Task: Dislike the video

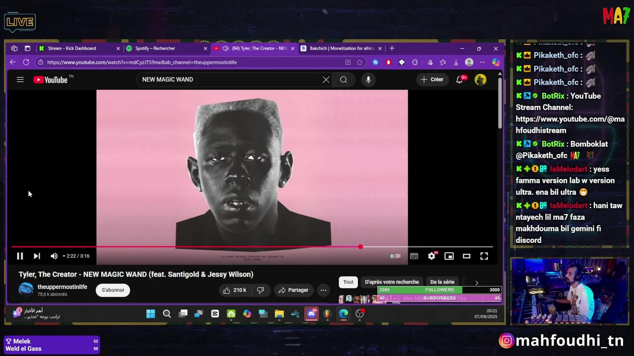Action: 261,290
